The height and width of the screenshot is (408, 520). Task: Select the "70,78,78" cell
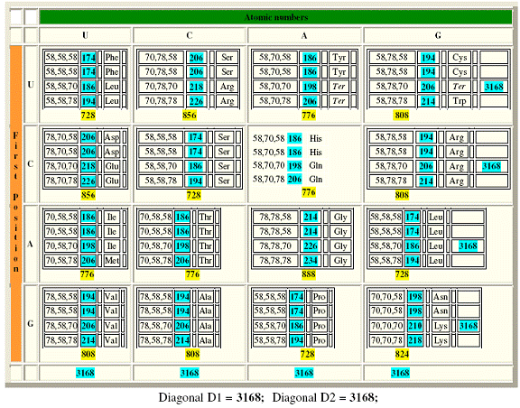pyautogui.click(x=161, y=101)
